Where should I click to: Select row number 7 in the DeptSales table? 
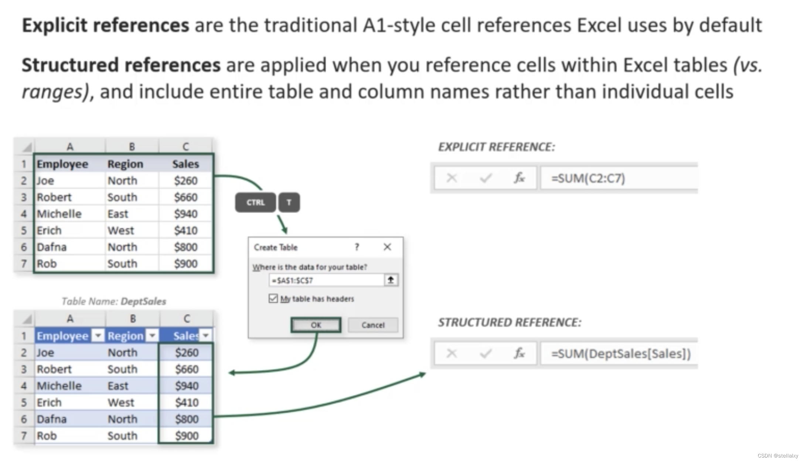[x=24, y=435]
